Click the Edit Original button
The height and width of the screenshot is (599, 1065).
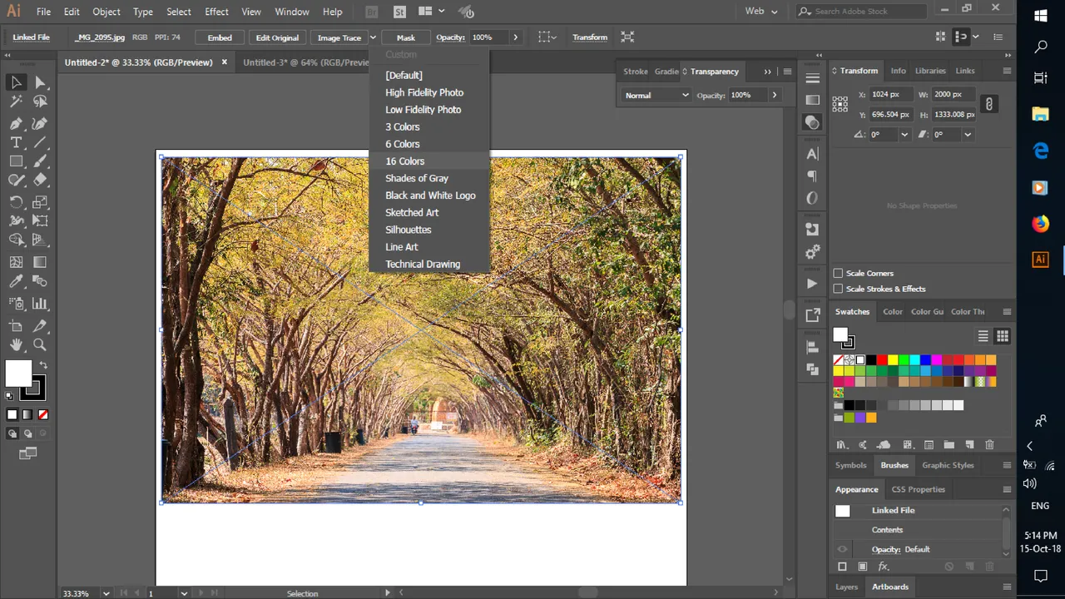[x=277, y=37]
